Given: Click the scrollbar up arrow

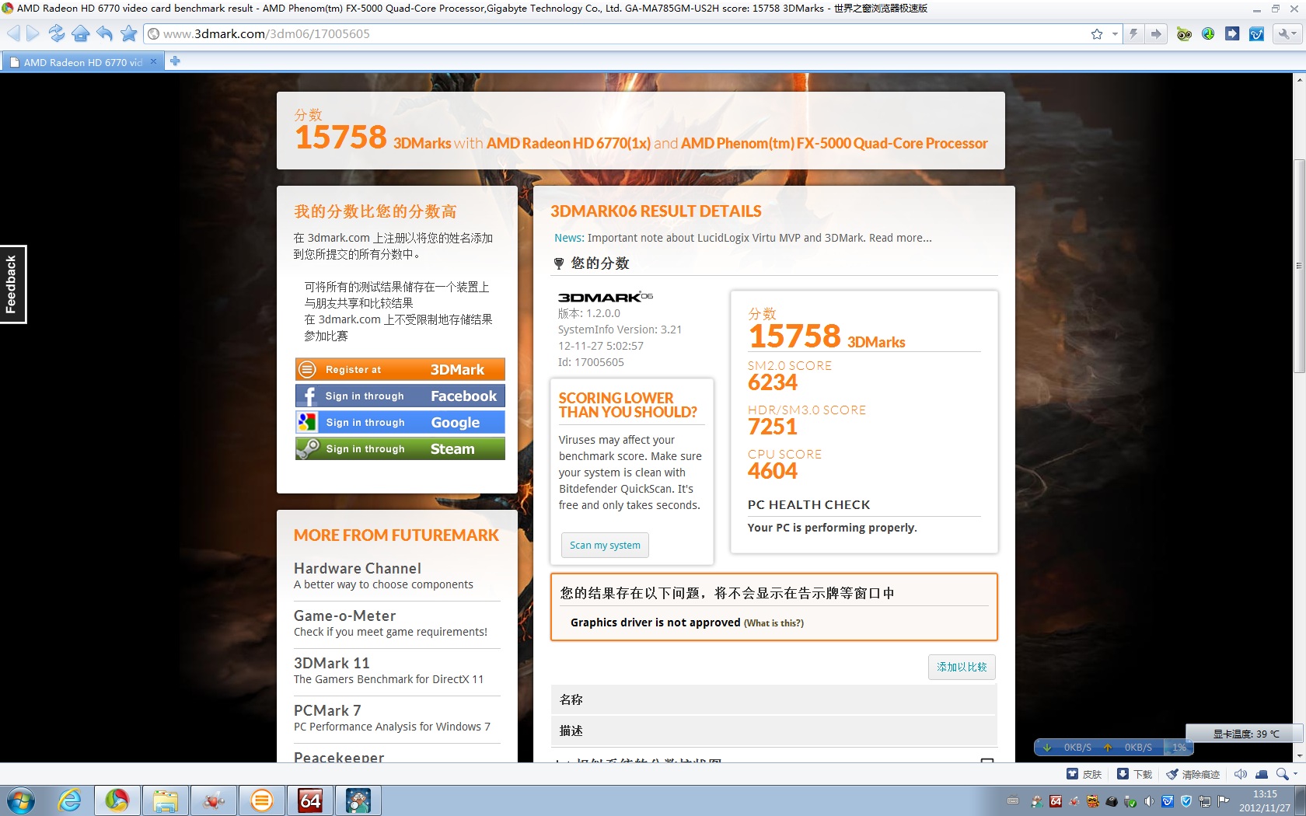Looking at the screenshot, I should (x=1299, y=79).
